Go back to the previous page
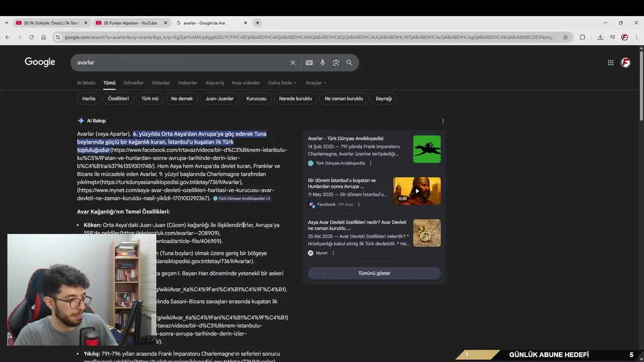 point(7,37)
